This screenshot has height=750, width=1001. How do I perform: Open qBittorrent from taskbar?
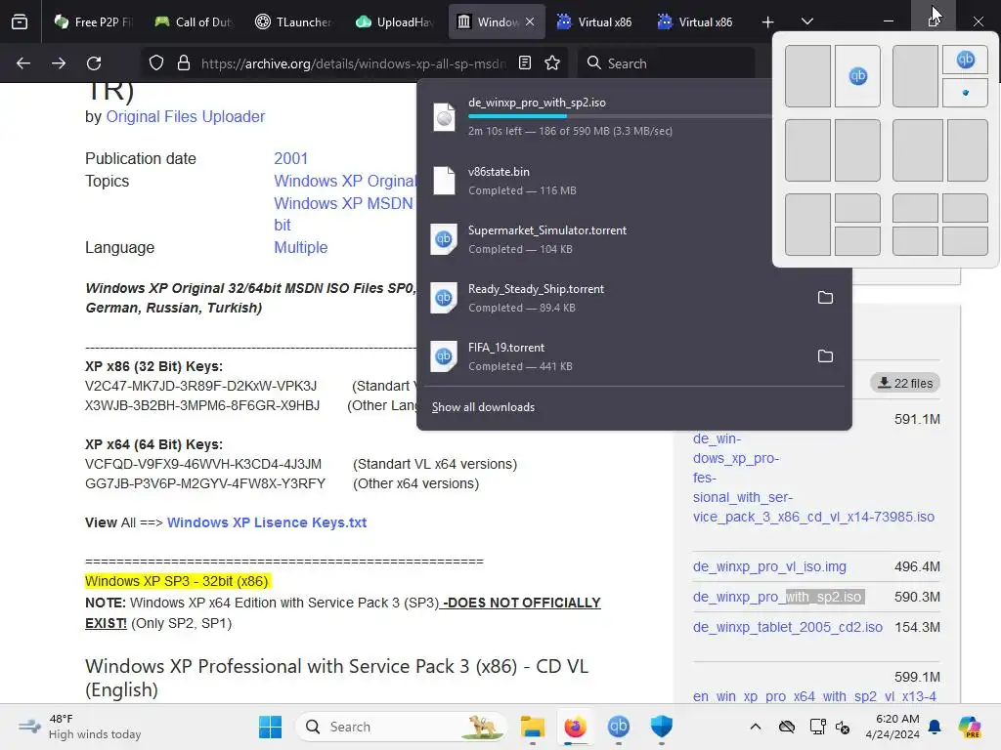tap(618, 727)
